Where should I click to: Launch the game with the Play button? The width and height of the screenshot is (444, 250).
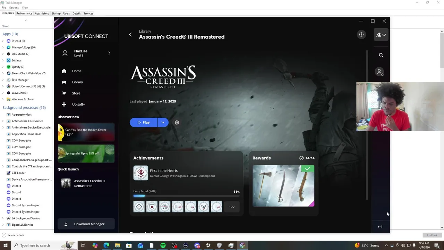click(x=144, y=122)
